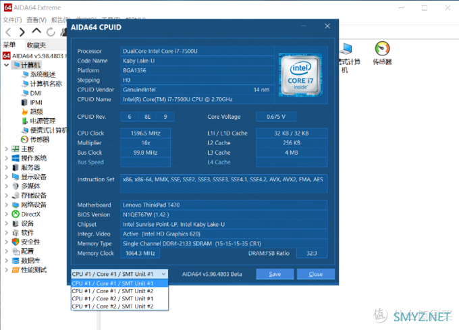This screenshot has width=459, height=330.
Task: Click the 配置 icon in tree
Action: [16, 251]
